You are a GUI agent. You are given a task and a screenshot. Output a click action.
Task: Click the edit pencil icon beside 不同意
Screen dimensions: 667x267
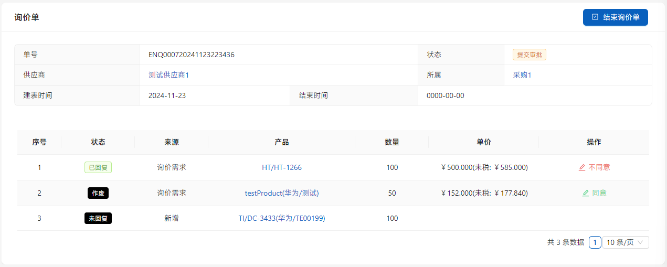(x=581, y=167)
